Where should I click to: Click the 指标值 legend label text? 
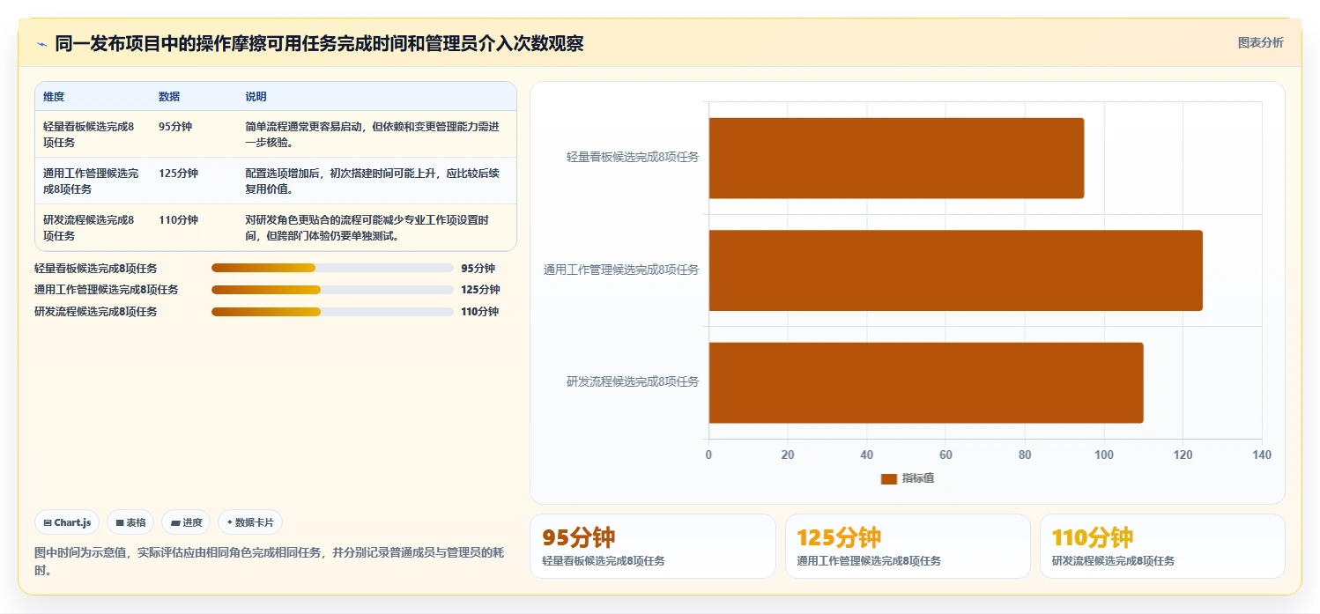pyautogui.click(x=918, y=478)
